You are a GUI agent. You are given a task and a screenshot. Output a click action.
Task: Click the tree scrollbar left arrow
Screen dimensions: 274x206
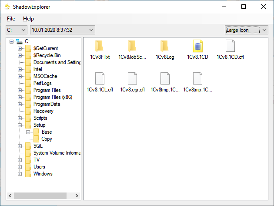[x=10, y=196]
